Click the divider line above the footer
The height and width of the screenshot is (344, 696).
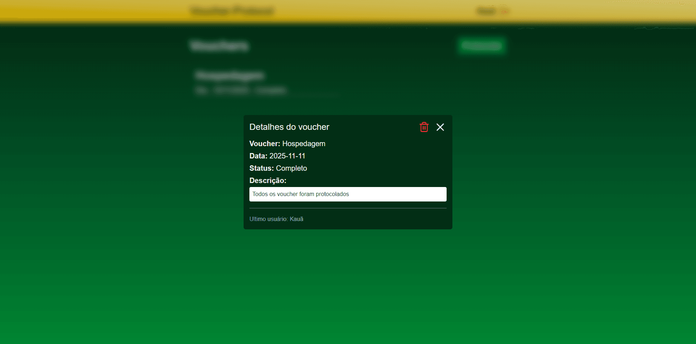[x=348, y=208]
